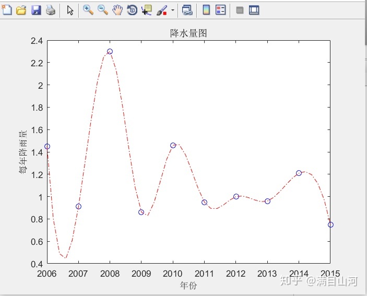The width and height of the screenshot is (367, 296).
Task: Select the Edit Plot arrow tool
Action: (70, 10)
